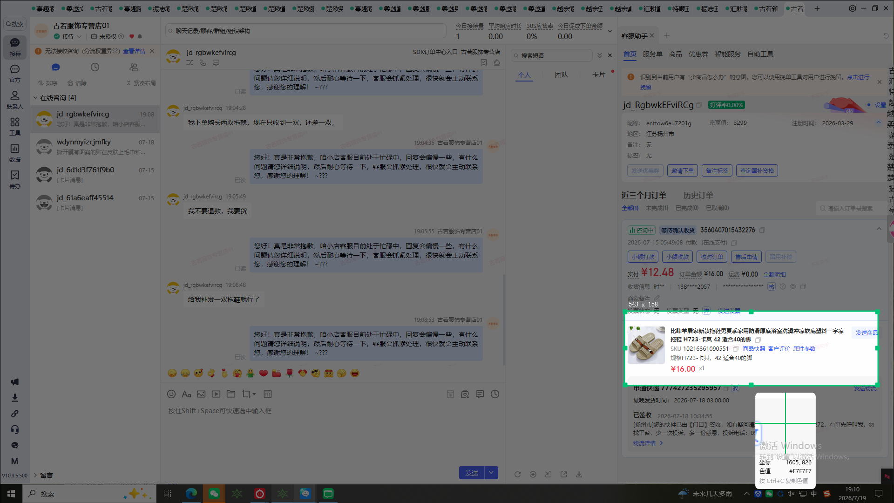
Task: Toggle the 设置 radio indicator beside customer name
Action: point(869,105)
